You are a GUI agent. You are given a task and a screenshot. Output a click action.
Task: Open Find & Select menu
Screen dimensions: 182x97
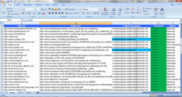click(162, 11)
